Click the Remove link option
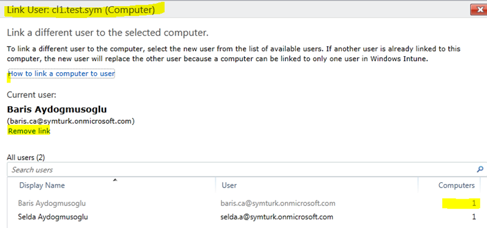This screenshot has height=228, width=487. 29,131
